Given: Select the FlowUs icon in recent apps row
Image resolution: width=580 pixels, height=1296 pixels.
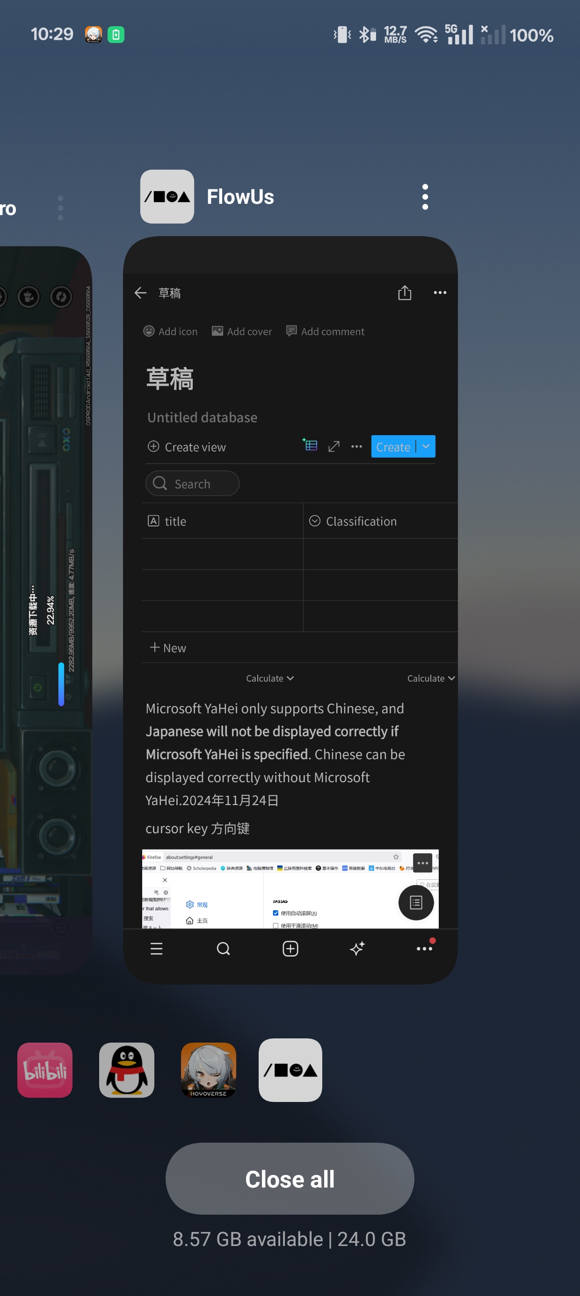Looking at the screenshot, I should [290, 1070].
